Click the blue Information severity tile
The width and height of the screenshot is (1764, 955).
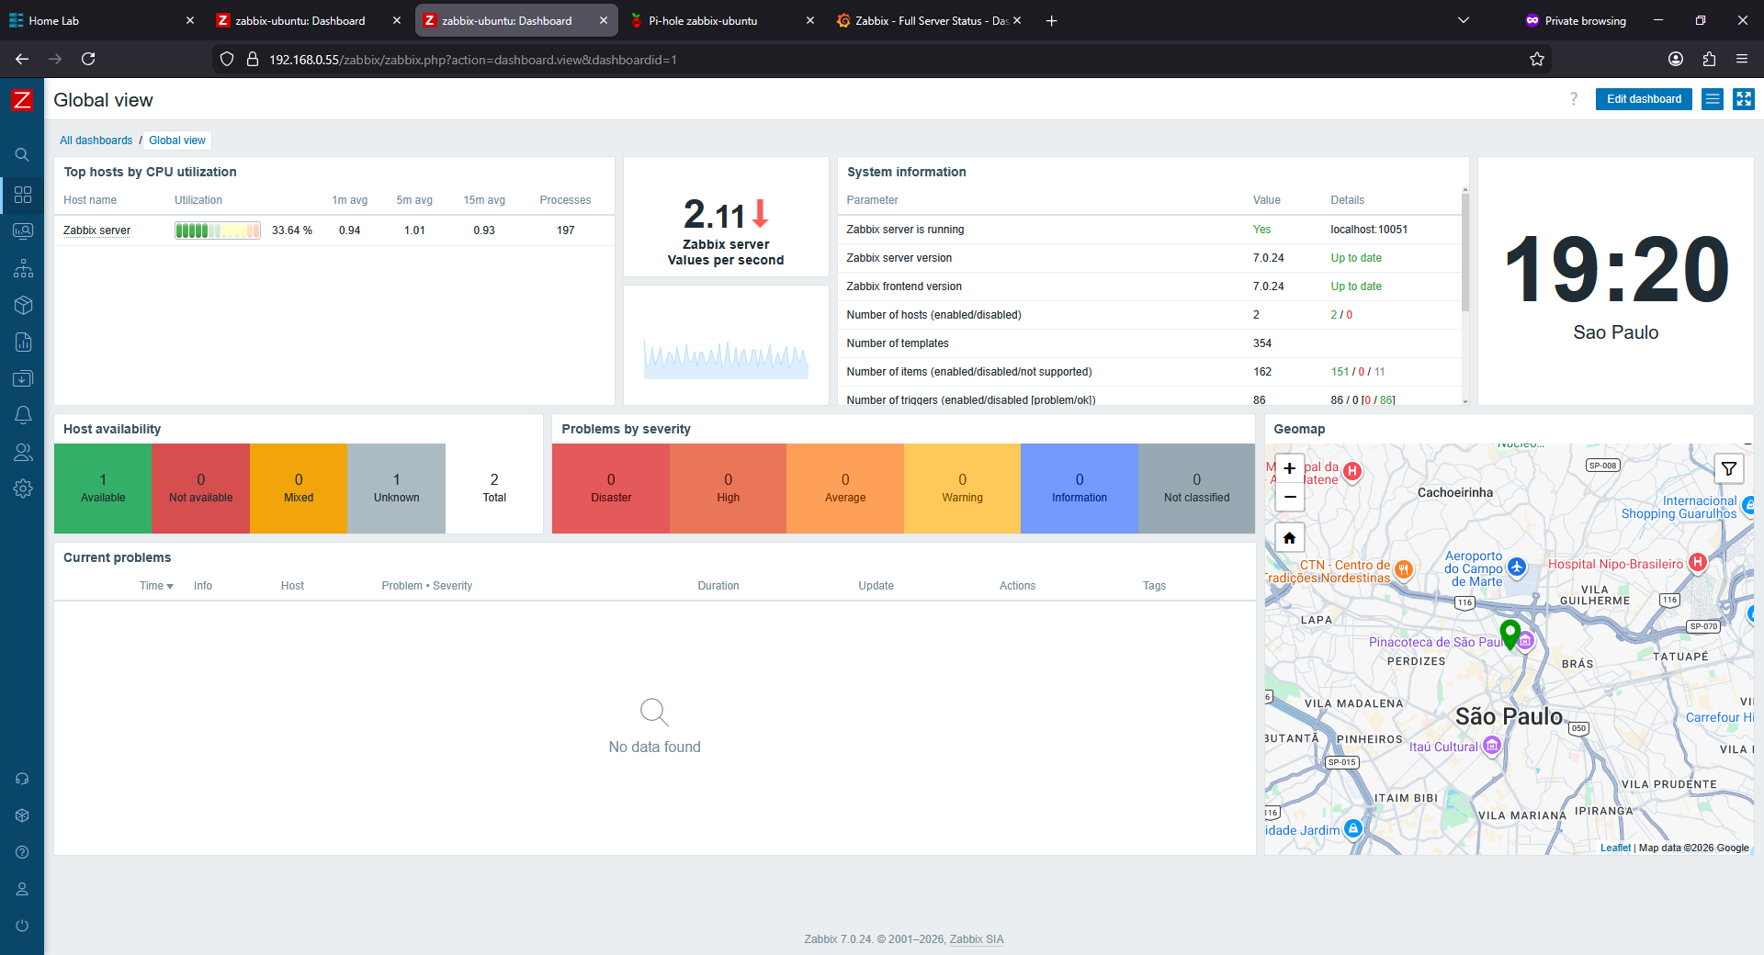pyautogui.click(x=1080, y=489)
